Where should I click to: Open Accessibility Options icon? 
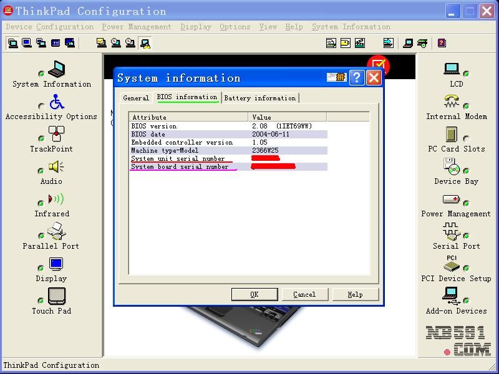(57, 102)
